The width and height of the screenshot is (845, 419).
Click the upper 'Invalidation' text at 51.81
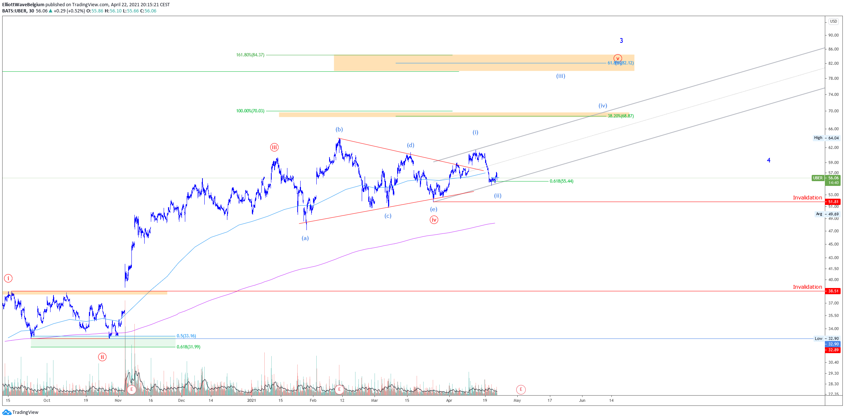(x=807, y=198)
